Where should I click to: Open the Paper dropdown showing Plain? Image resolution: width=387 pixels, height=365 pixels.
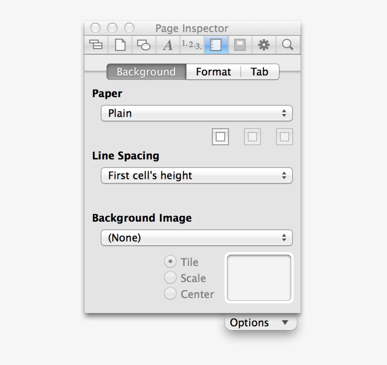click(197, 113)
